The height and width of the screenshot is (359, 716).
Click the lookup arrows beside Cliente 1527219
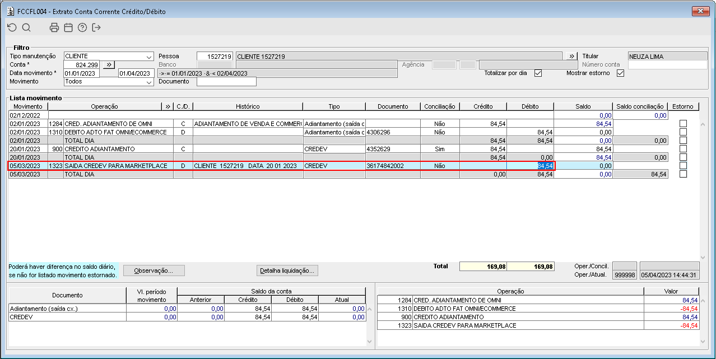click(571, 57)
